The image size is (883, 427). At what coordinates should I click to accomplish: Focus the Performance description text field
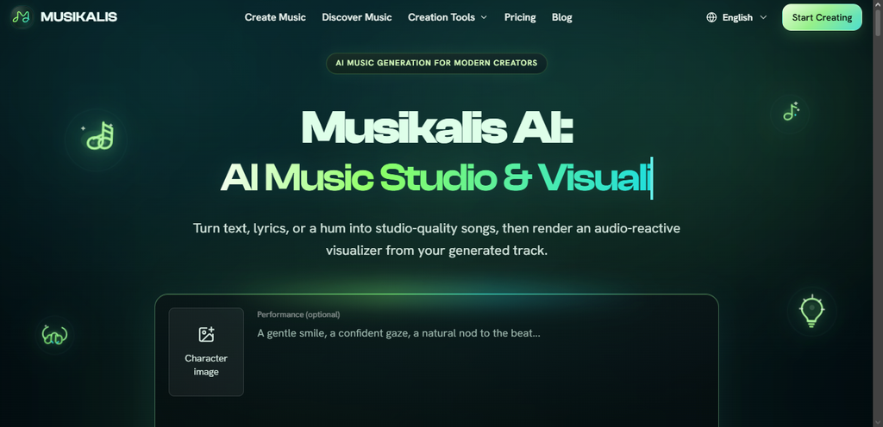pyautogui.click(x=481, y=333)
